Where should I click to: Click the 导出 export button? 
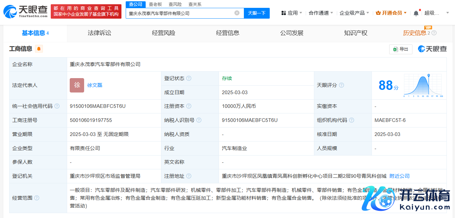[x=401, y=49]
